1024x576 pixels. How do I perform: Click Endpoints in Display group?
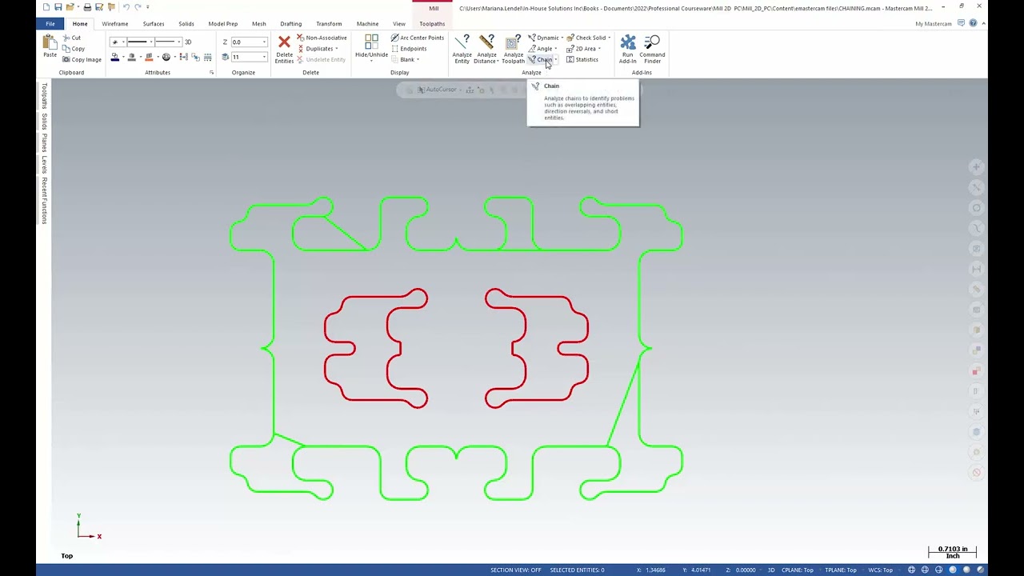tap(409, 49)
